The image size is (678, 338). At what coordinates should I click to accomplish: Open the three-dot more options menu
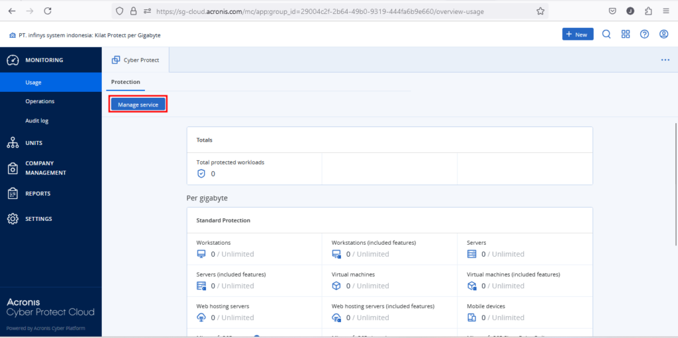pos(665,60)
